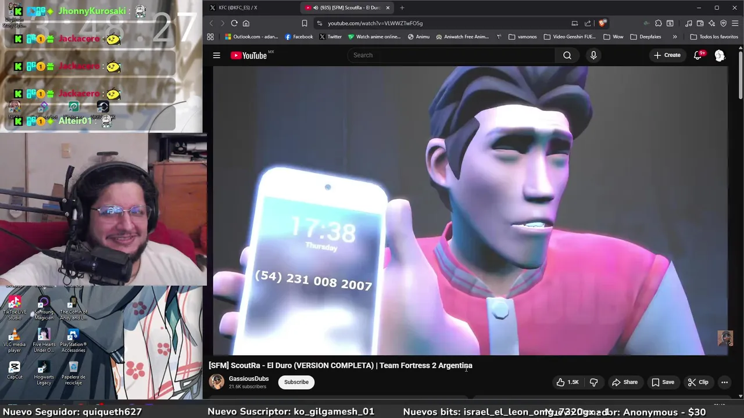Open the Twitter bookmark
This screenshot has height=418, width=744.
(x=330, y=37)
